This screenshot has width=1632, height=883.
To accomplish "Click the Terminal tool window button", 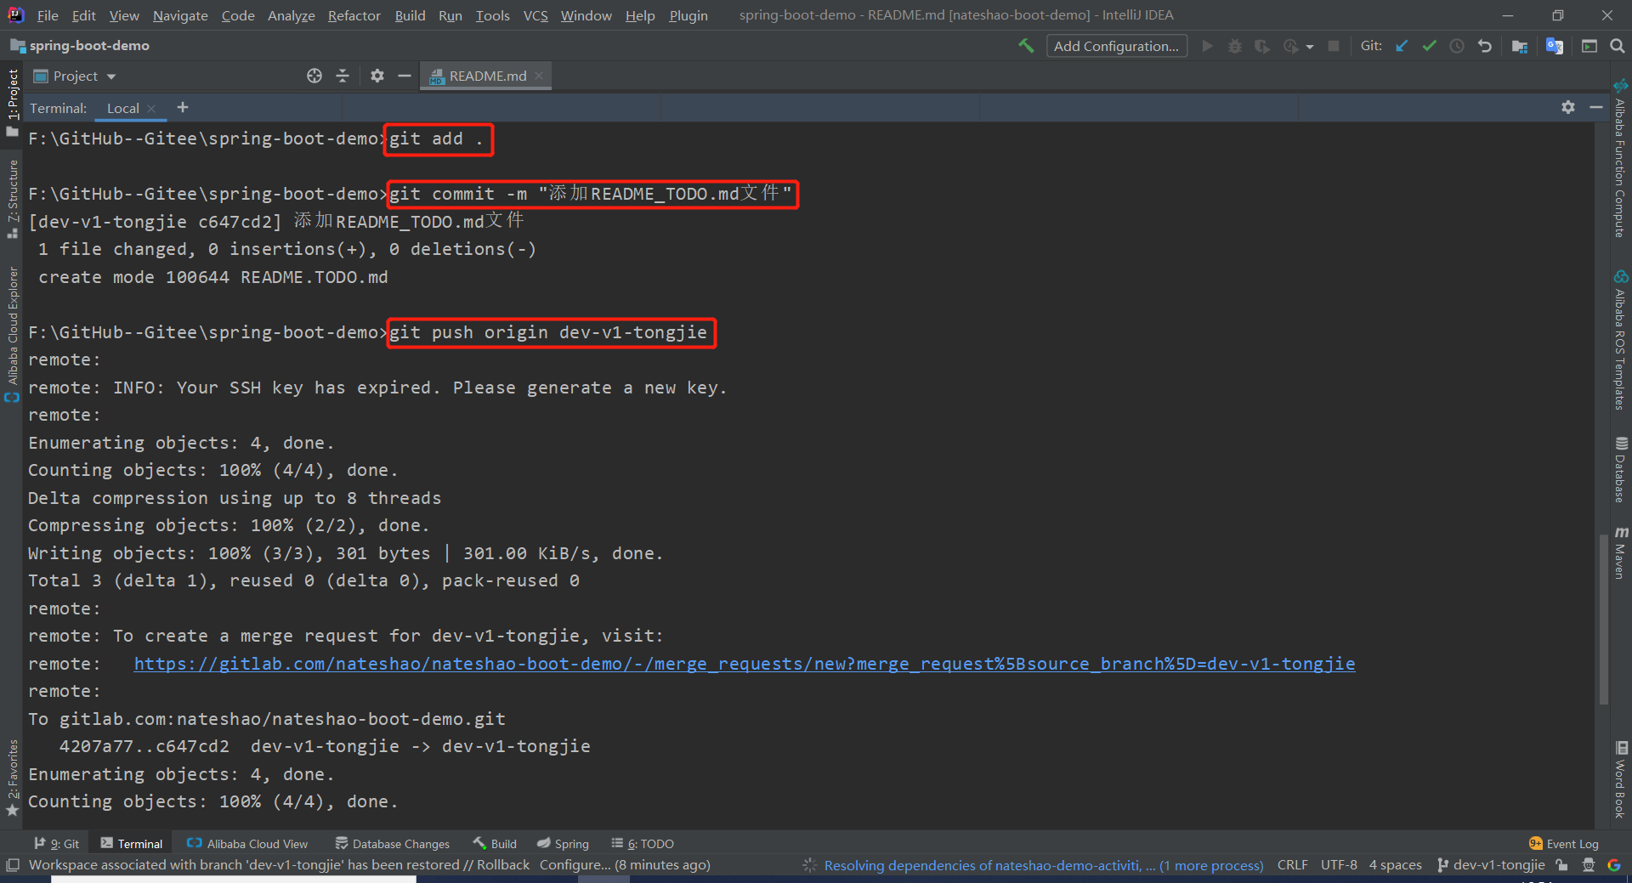I will click(x=132, y=843).
